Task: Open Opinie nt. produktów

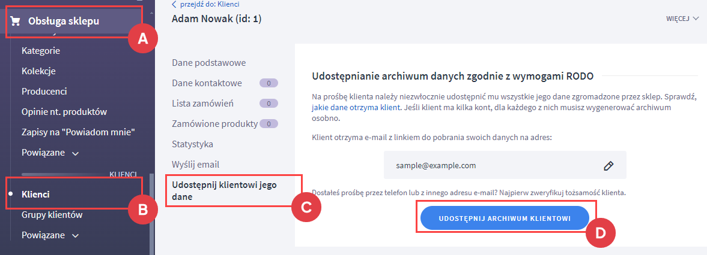Action: point(64,112)
